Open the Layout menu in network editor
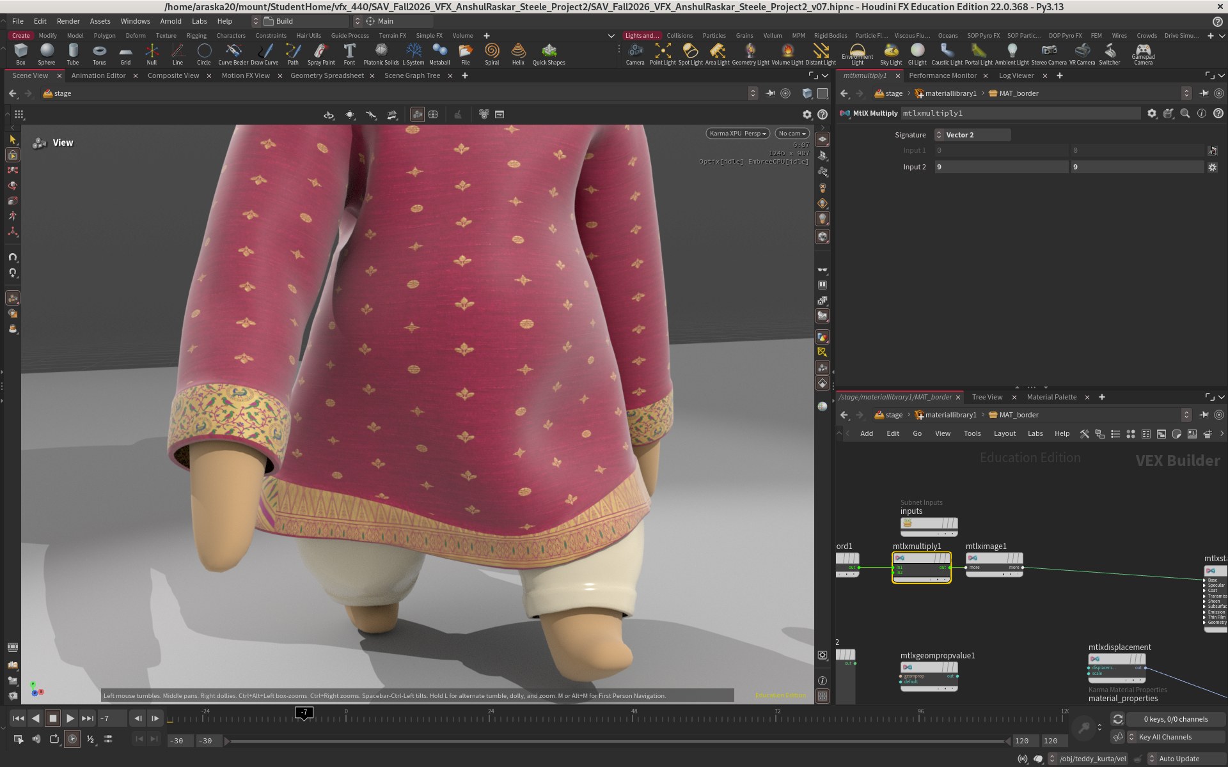The width and height of the screenshot is (1228, 767). pos(1004,433)
